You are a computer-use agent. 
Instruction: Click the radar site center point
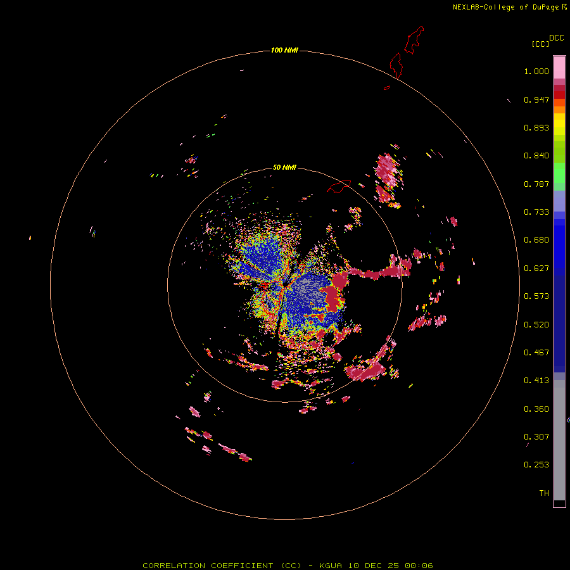(x=286, y=284)
